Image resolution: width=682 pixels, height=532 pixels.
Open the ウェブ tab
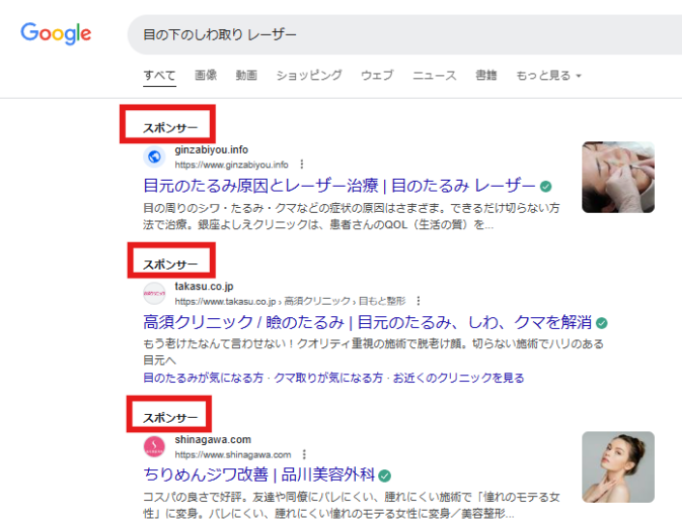pyautogui.click(x=377, y=75)
